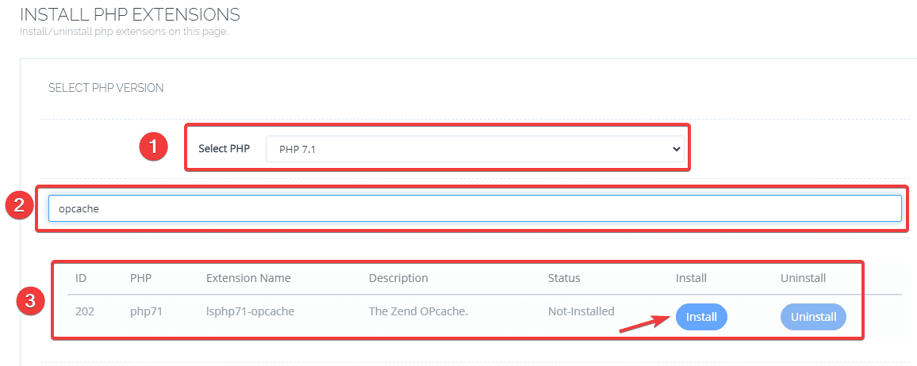Click the ID column header
This screenshot has width=917, height=366.
tap(81, 278)
